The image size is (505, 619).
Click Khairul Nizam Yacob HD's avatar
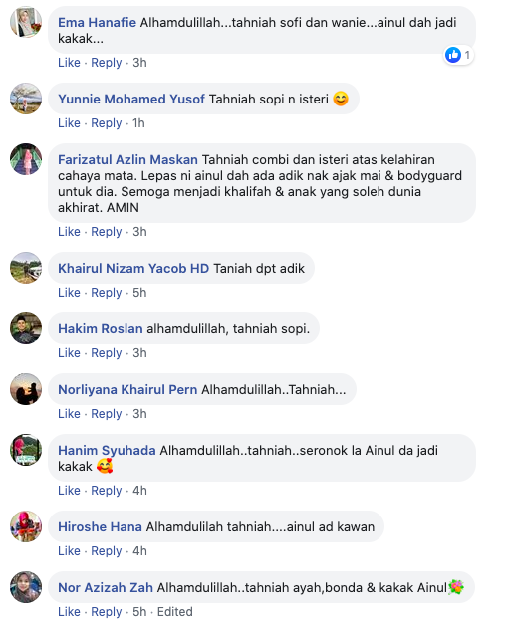[x=26, y=268]
